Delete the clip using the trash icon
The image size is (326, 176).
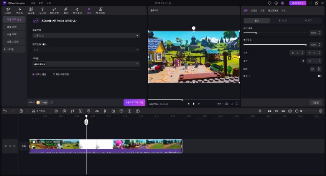pyautogui.click(x=21, y=111)
